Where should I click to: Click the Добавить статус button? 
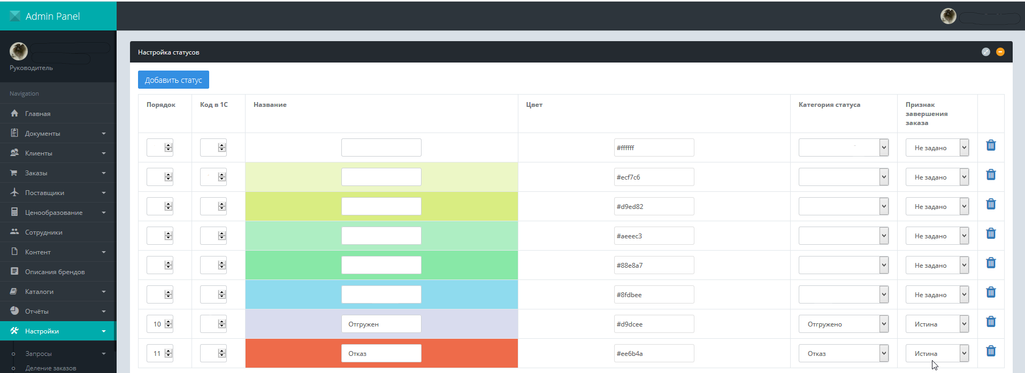click(173, 80)
